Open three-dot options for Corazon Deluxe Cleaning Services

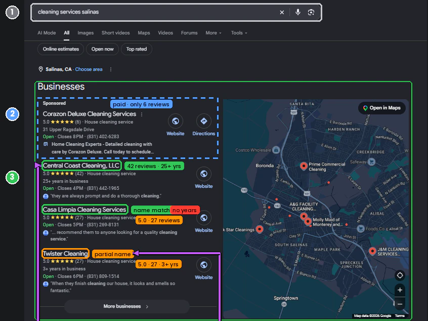click(141, 114)
